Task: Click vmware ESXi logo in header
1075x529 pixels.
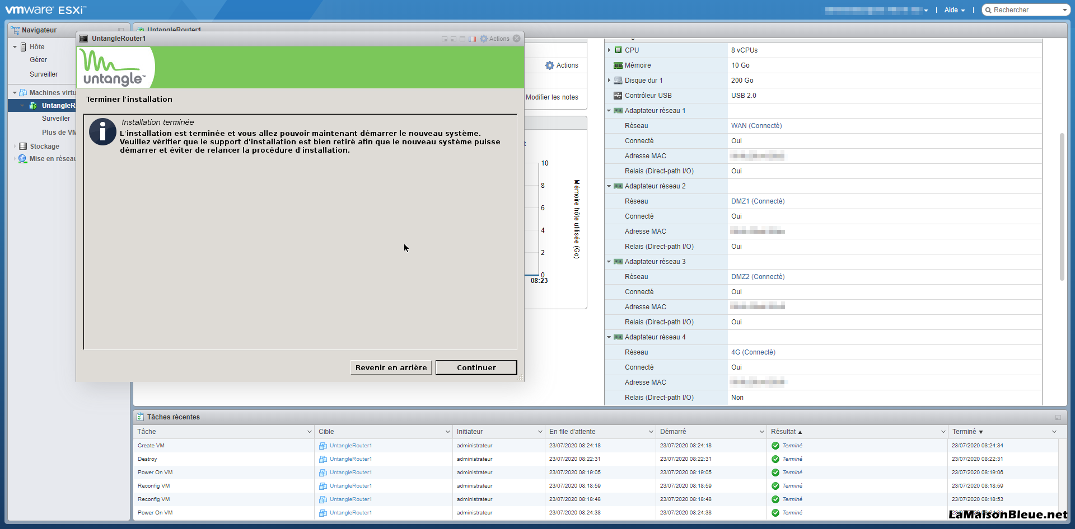Action: coord(45,10)
